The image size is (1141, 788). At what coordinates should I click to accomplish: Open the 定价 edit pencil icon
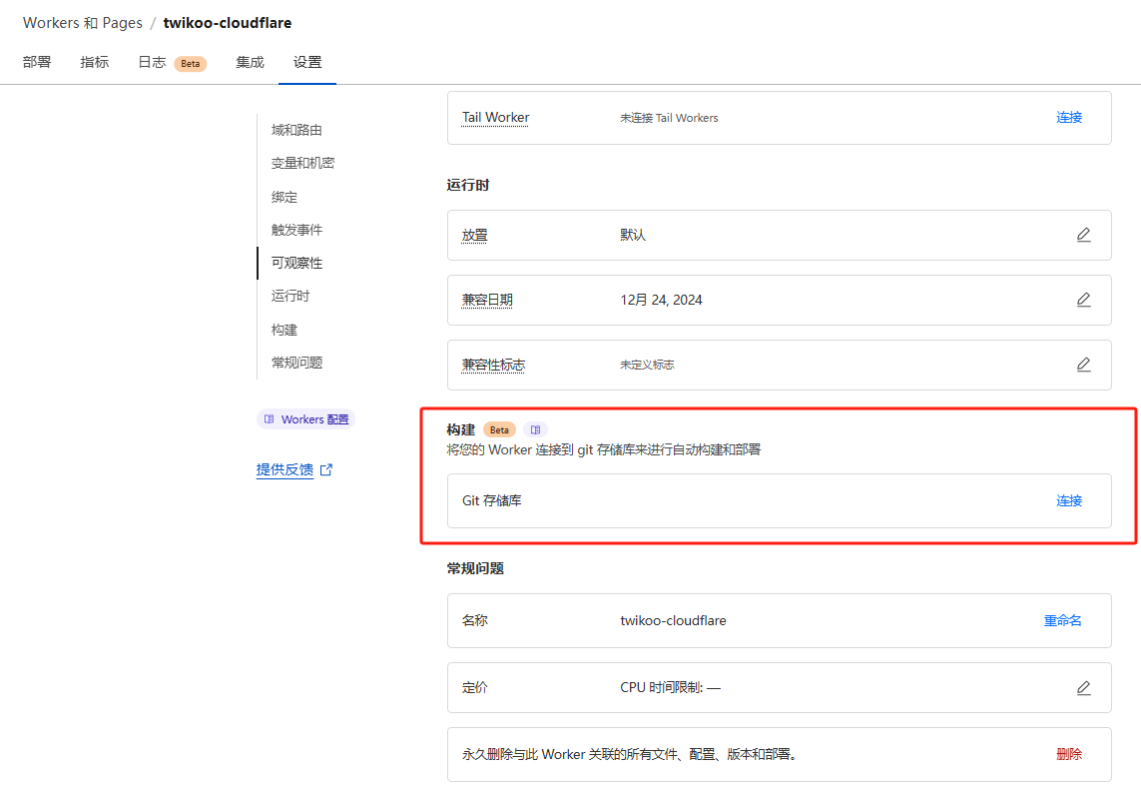pyautogui.click(x=1084, y=687)
